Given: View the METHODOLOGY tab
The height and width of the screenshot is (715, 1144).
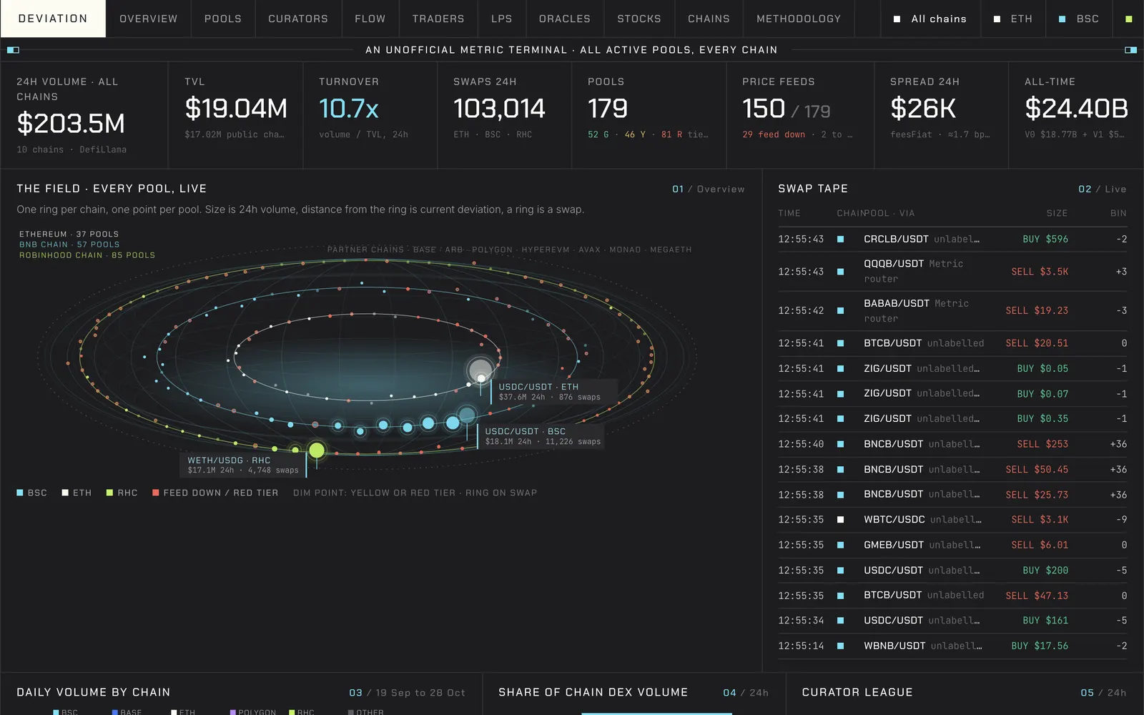Looking at the screenshot, I should point(799,19).
